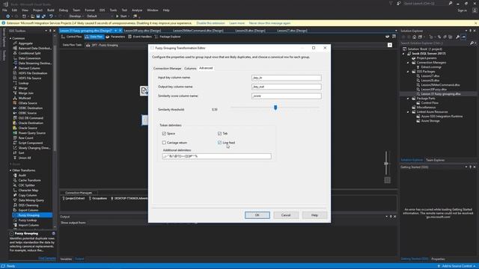
Task: Click the Additional delimiters text field
Action: (x=216, y=156)
